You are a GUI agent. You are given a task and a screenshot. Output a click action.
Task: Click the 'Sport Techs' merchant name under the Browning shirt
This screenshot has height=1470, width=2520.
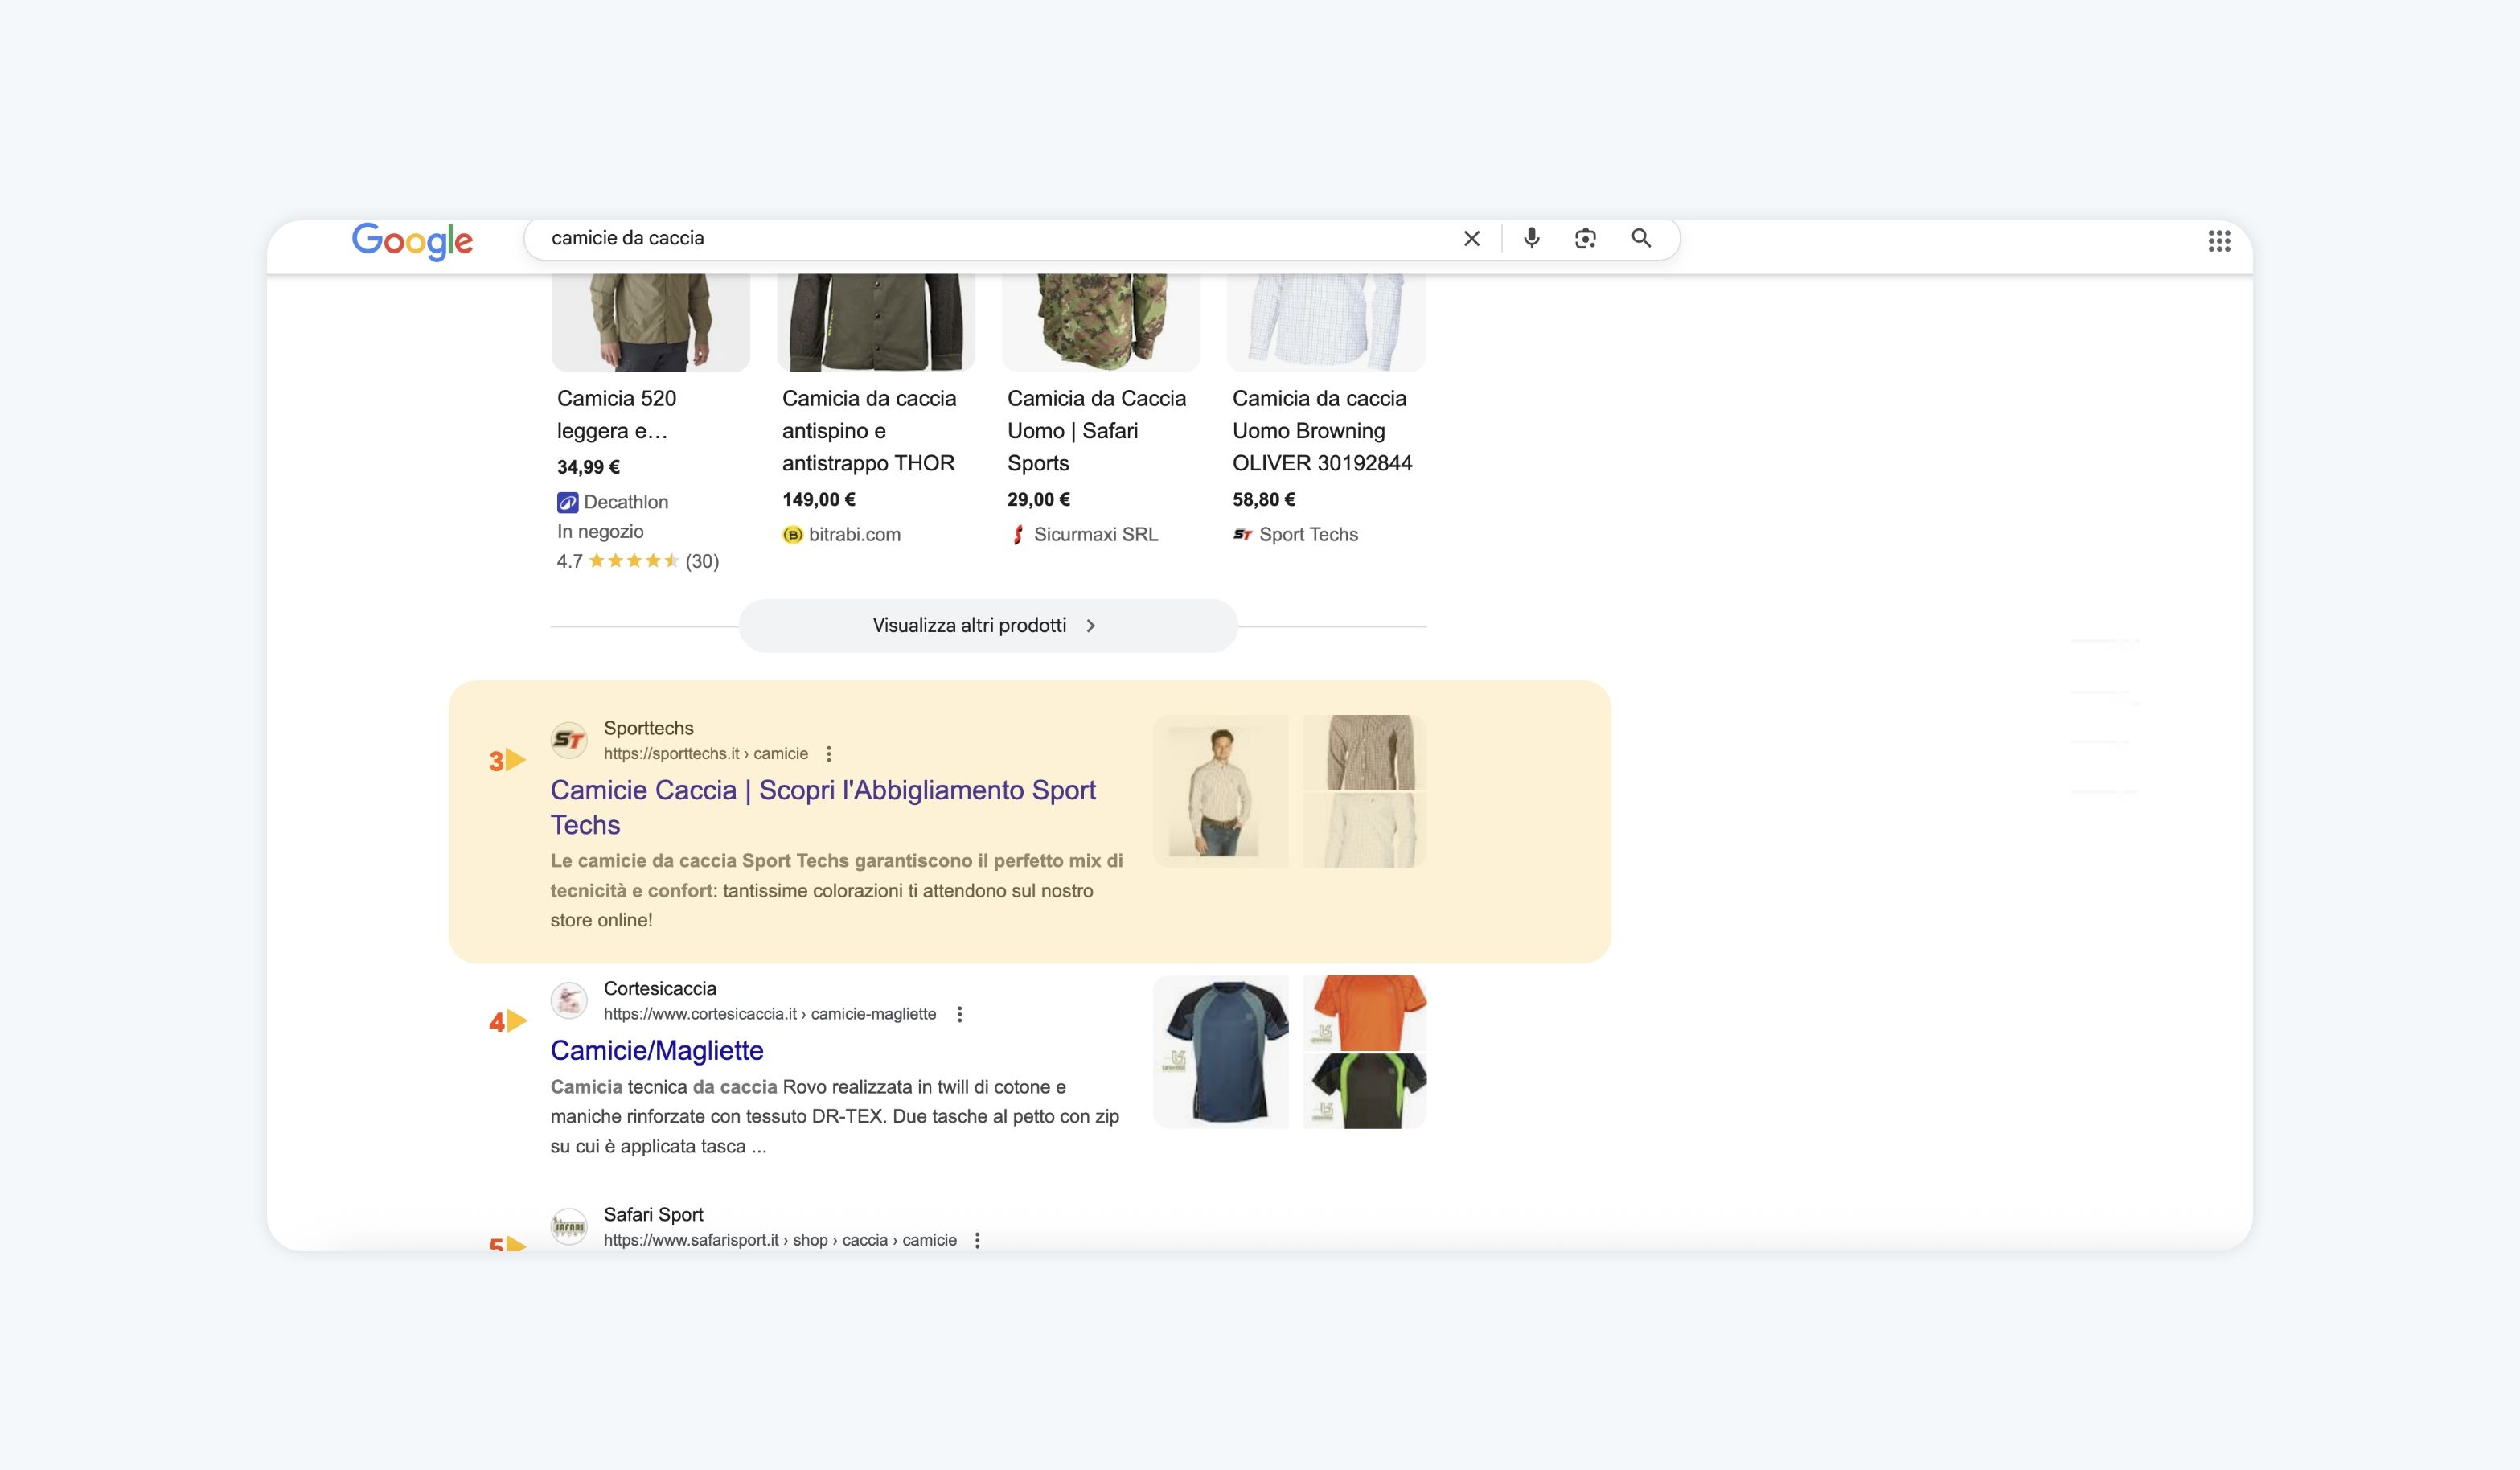1308,534
